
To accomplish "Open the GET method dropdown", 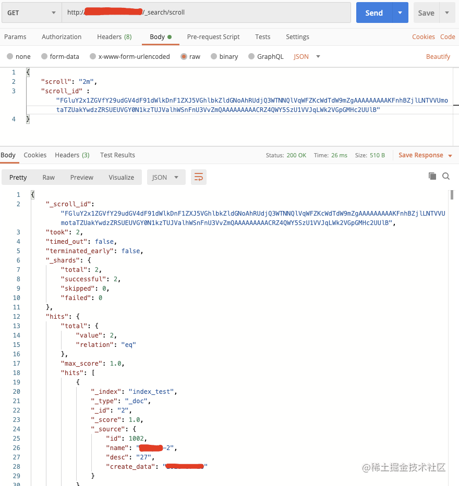I will pyautogui.click(x=32, y=13).
